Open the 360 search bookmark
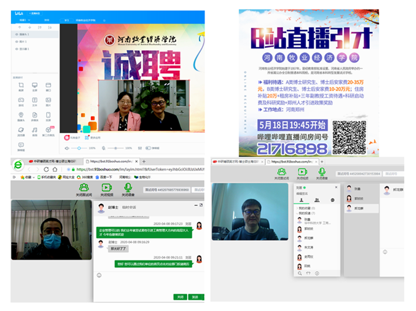Screen dimensions: 416x311 85,177
